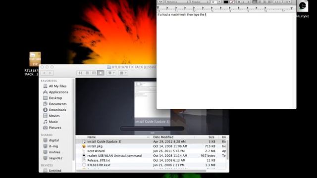Open the text background color swatch

(x=232, y=2)
